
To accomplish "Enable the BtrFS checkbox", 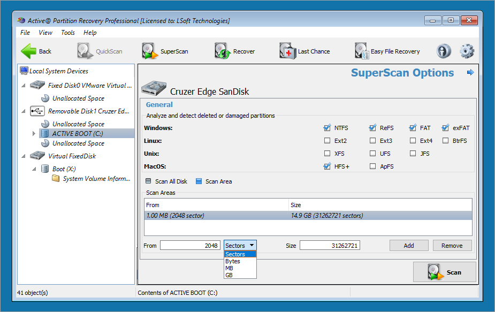I will click(x=445, y=141).
